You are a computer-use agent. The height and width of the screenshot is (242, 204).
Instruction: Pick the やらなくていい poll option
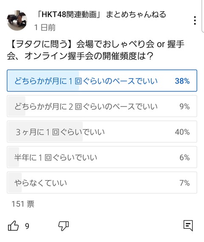coord(102,183)
